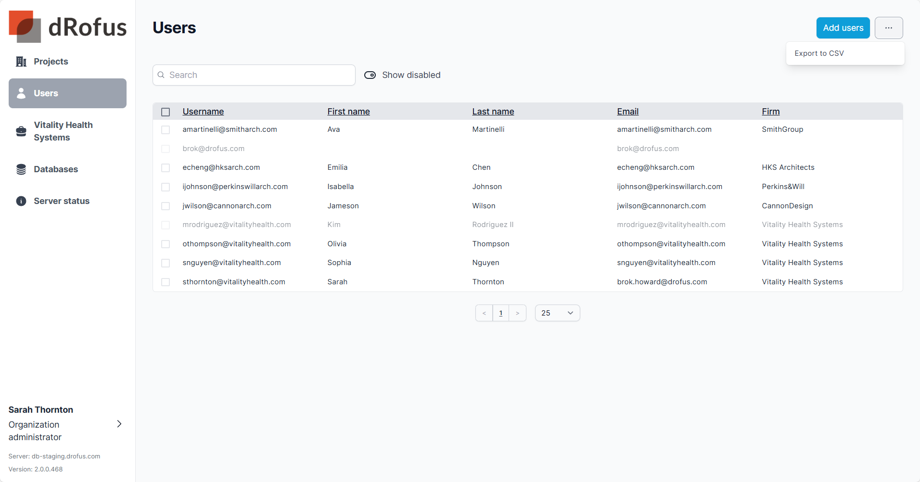Toggle the Show disabled switch
Image resolution: width=920 pixels, height=482 pixels.
(370, 75)
